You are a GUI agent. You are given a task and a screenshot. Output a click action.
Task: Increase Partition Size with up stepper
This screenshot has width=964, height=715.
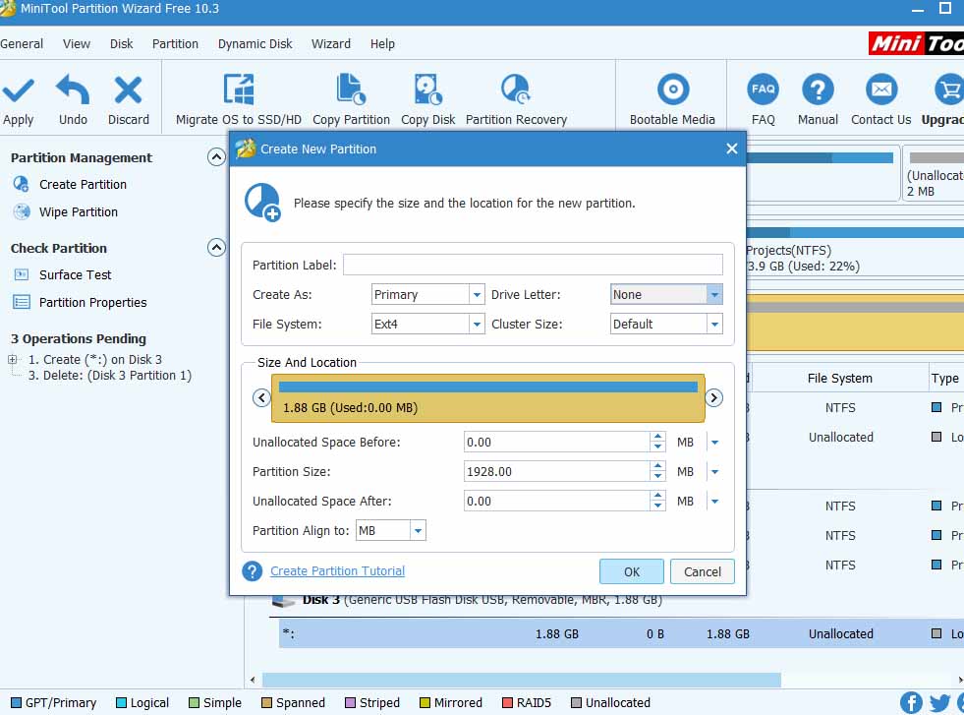point(657,466)
